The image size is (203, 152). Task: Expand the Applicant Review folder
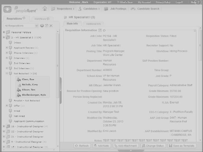point(7,48)
